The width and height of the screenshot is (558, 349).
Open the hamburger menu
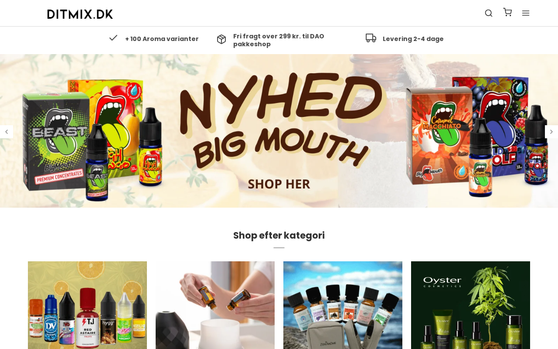[526, 13]
